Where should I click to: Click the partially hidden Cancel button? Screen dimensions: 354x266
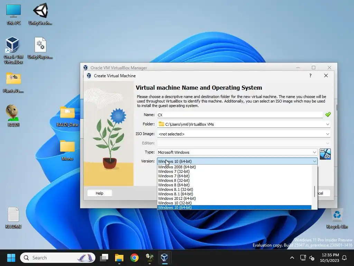324,193
